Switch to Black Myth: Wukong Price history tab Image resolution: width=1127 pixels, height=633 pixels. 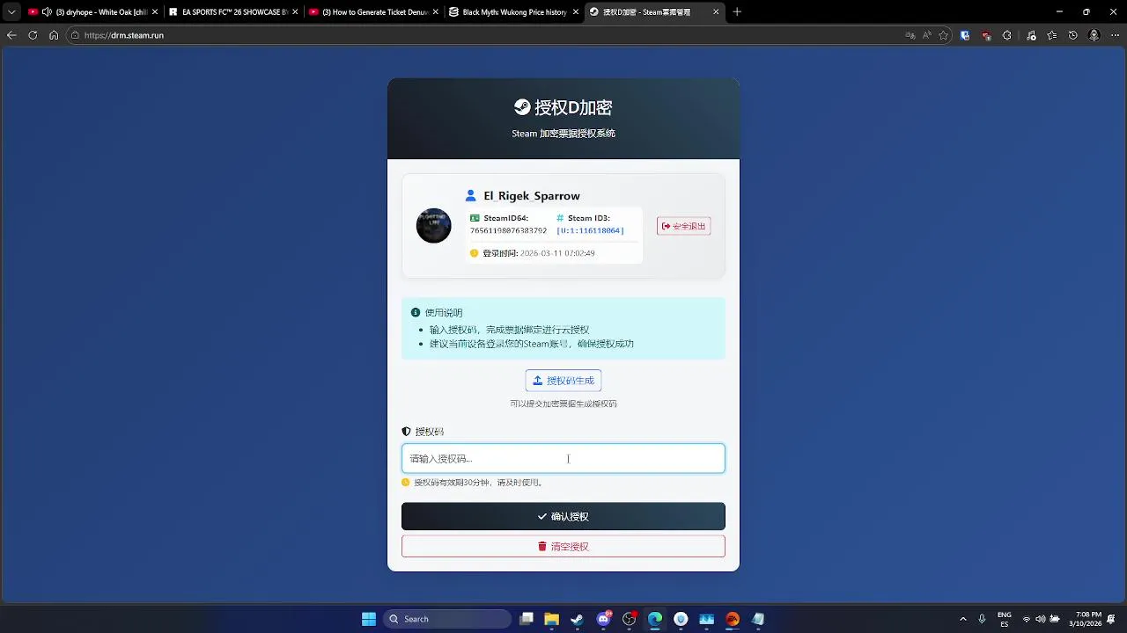514,12
